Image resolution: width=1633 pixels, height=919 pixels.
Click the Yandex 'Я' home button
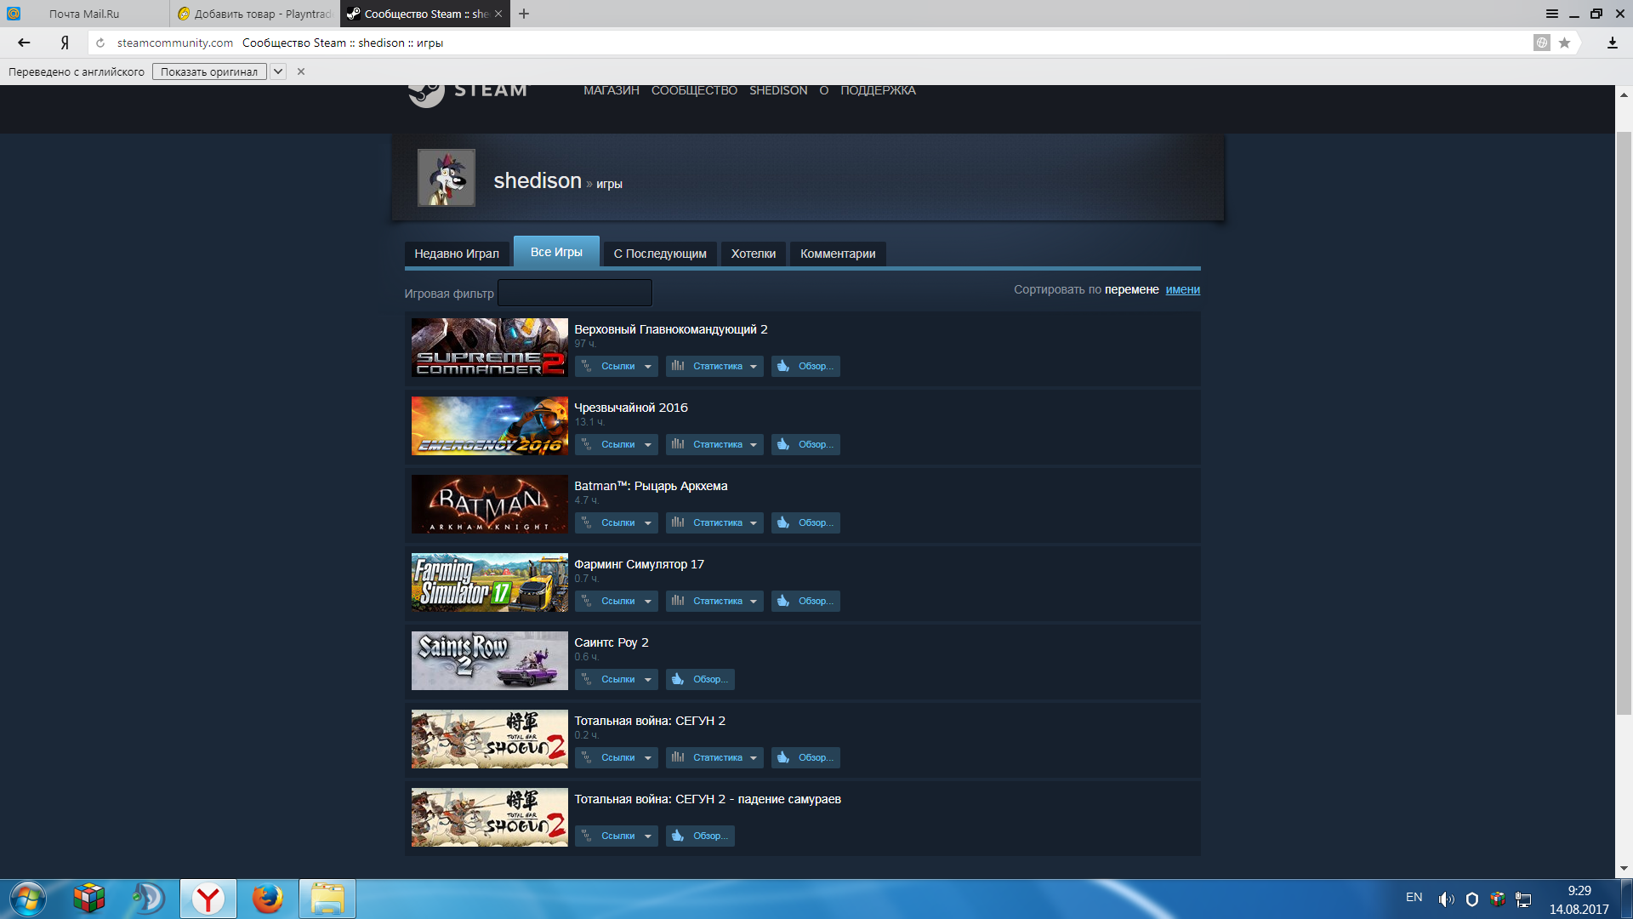(x=65, y=43)
